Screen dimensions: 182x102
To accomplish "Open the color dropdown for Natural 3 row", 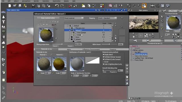I will click(x=110, y=30).
